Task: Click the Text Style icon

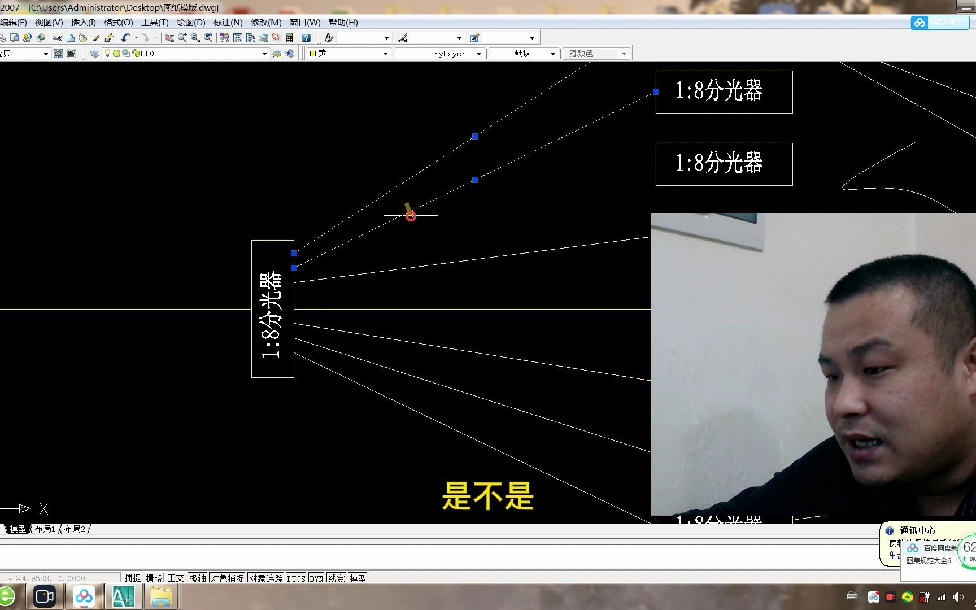Action: coord(329,38)
